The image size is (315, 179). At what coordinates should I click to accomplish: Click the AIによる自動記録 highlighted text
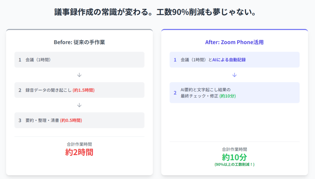tap(229, 60)
